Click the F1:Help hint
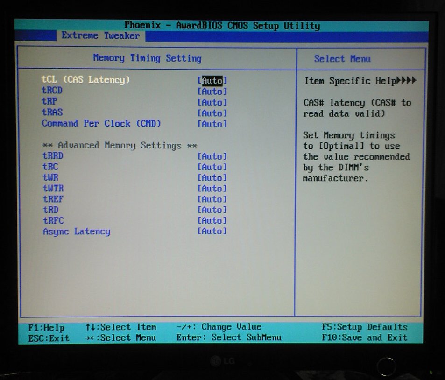445x380 pixels. click(x=46, y=328)
